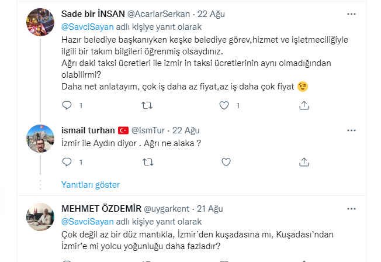Open MEHMET ÖZDEMİR's profile avatar
381x262 pixels.
41,218
